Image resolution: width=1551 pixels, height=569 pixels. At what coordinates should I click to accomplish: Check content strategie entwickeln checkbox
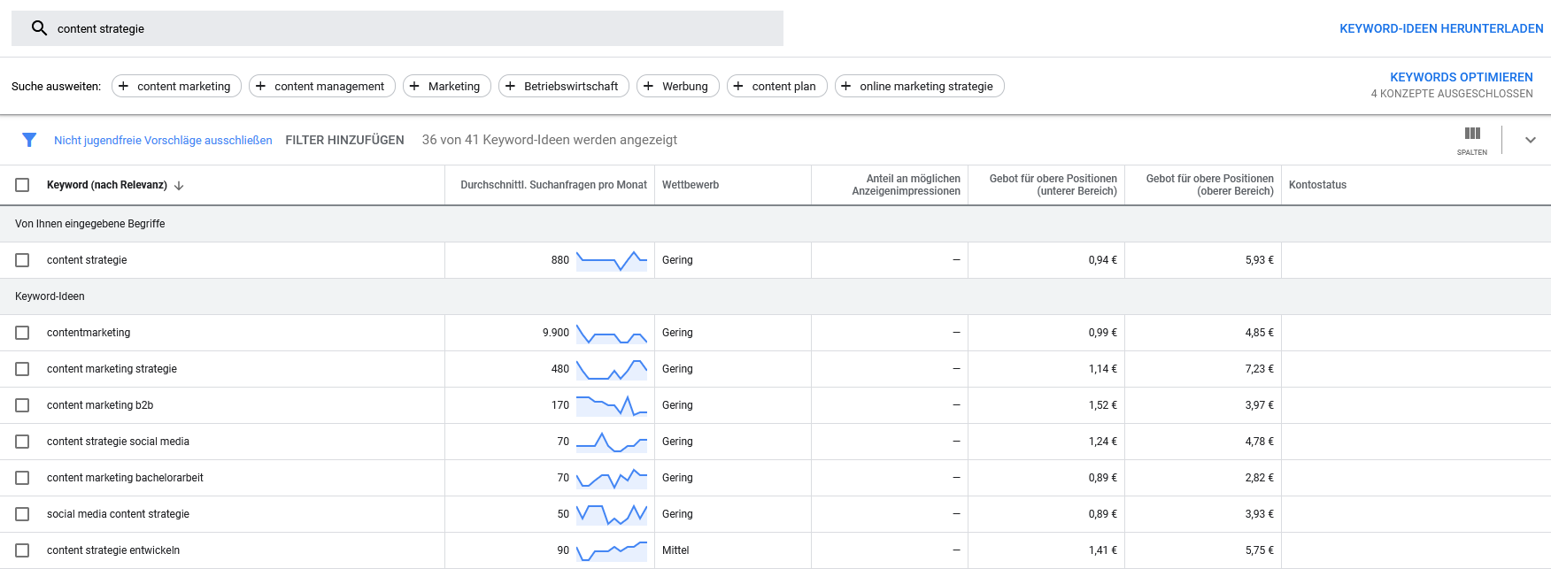(x=22, y=550)
